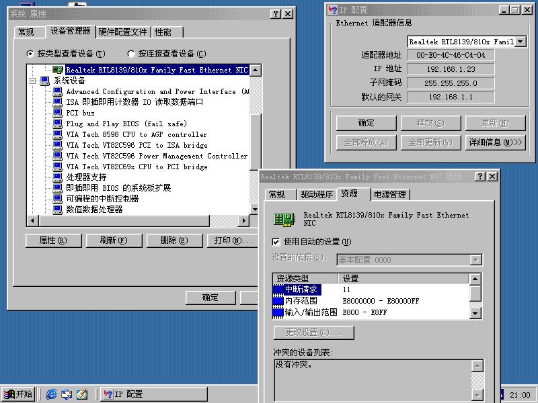Click the 系统设备 category computer icon
Viewport: 538px width, 403px height.
(x=45, y=81)
